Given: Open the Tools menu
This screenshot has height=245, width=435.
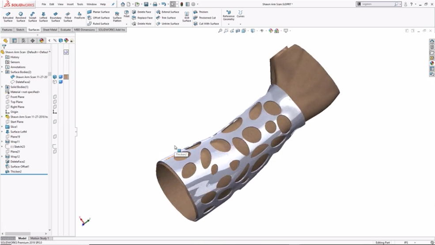Looking at the screenshot, I should 80,4.
